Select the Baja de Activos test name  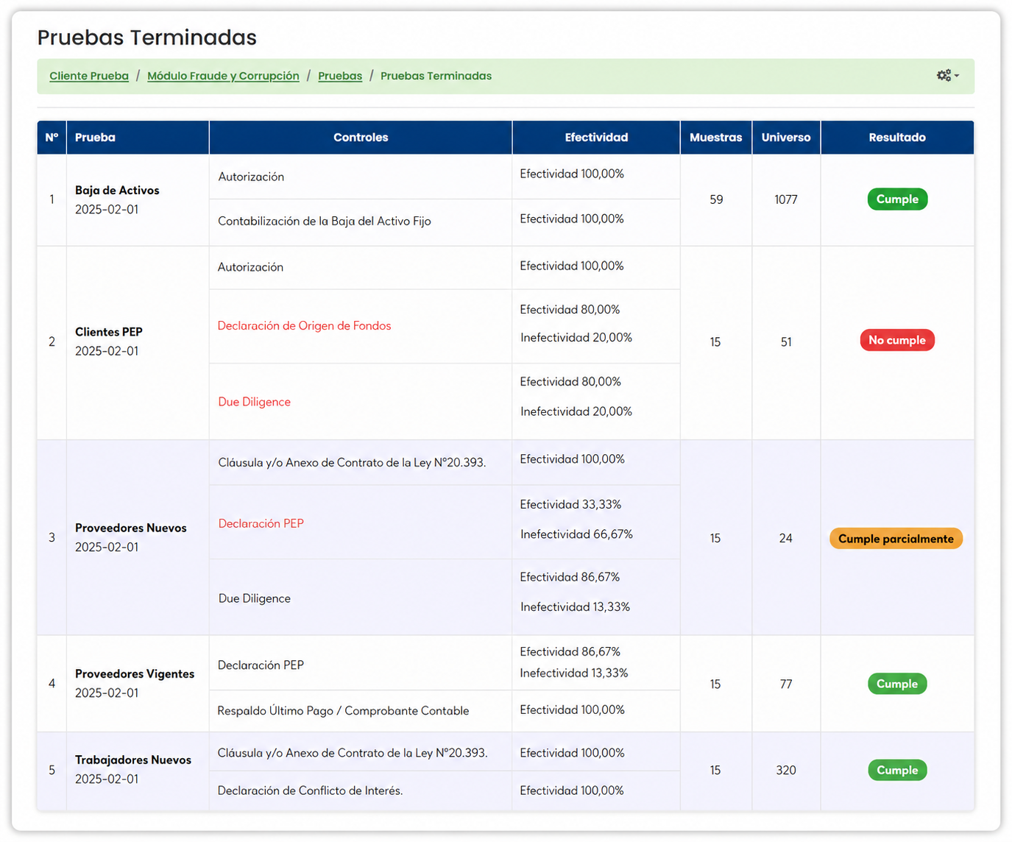pyautogui.click(x=117, y=190)
